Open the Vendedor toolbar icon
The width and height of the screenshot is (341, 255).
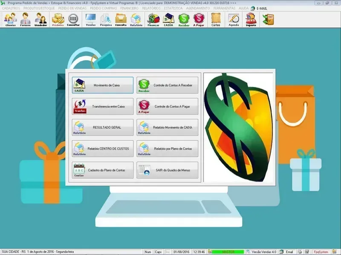(x=40, y=20)
